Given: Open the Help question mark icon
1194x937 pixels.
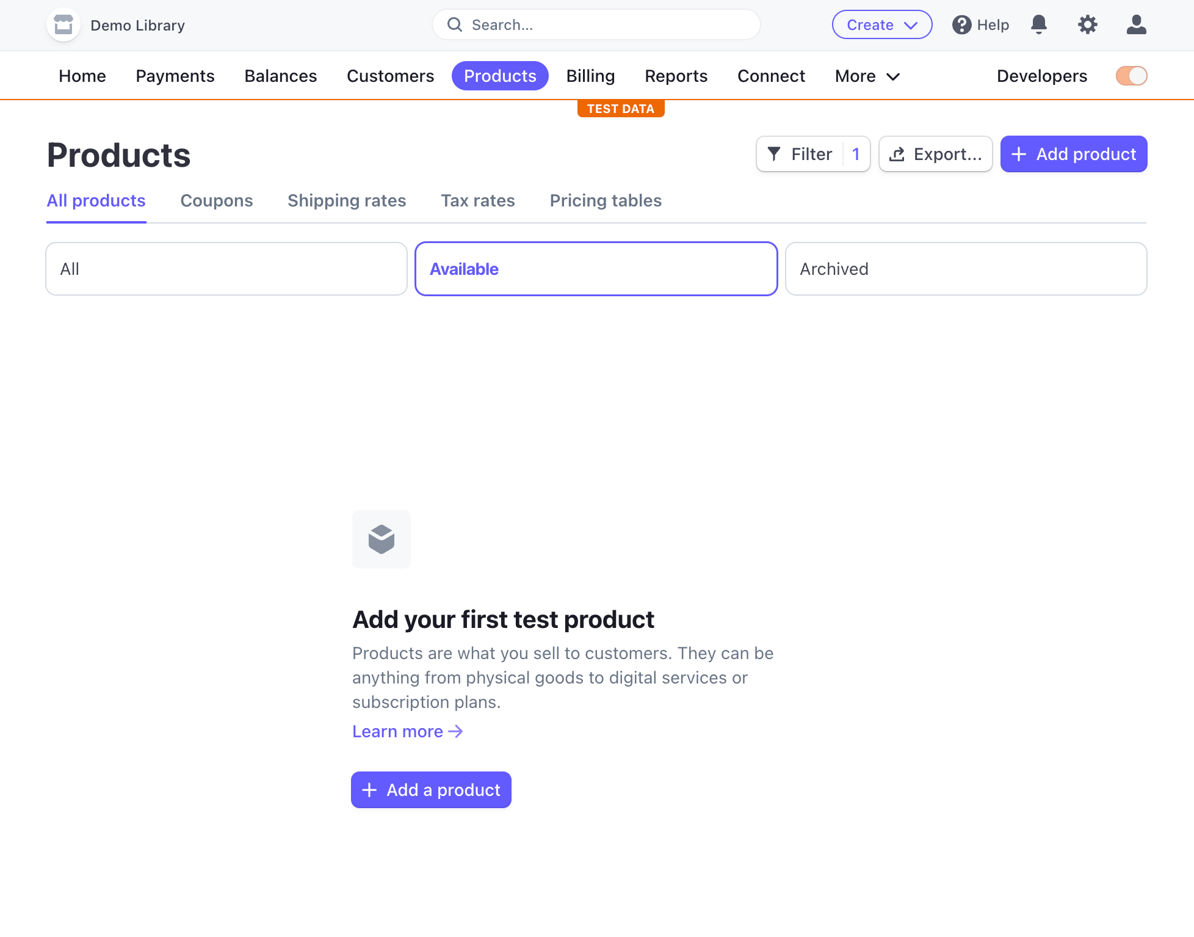Looking at the screenshot, I should point(961,25).
